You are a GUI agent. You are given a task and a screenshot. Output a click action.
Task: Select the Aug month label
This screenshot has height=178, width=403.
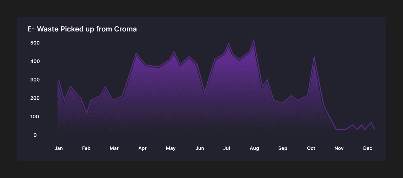pos(254,148)
